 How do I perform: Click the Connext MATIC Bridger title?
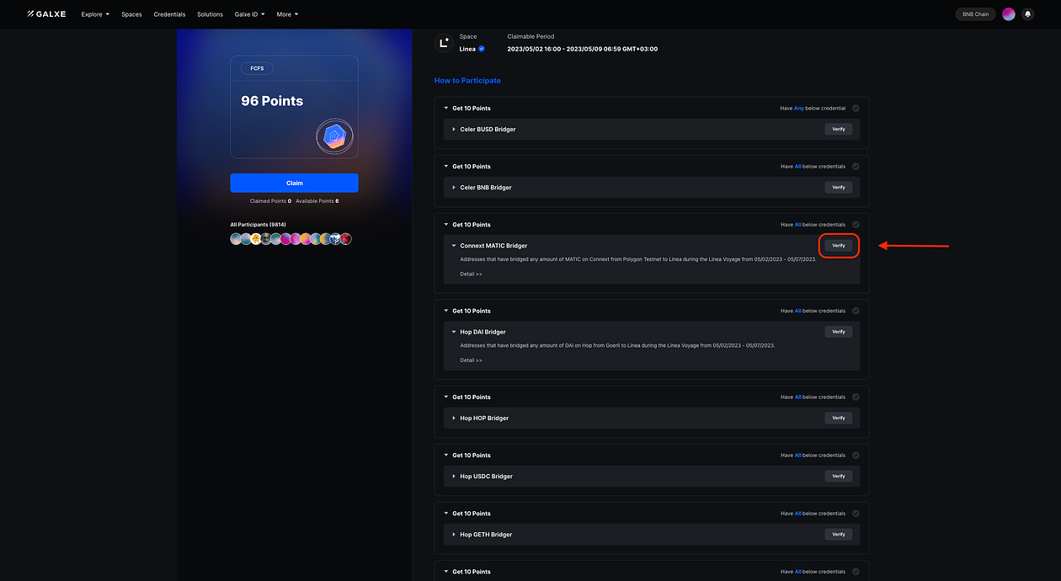(x=493, y=246)
